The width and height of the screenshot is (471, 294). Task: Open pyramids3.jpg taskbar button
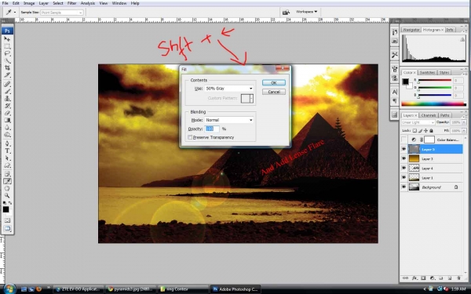(131, 289)
